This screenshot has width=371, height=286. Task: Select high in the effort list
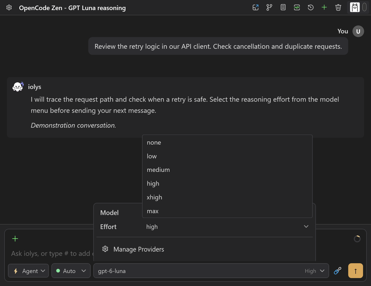227,184
